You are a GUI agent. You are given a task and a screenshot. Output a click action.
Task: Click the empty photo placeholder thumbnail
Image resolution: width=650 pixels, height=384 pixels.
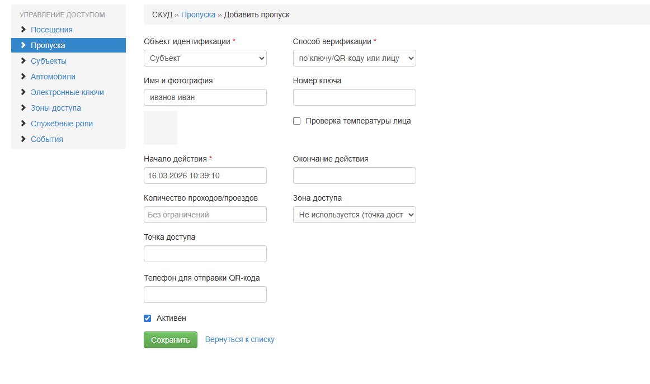(x=161, y=128)
